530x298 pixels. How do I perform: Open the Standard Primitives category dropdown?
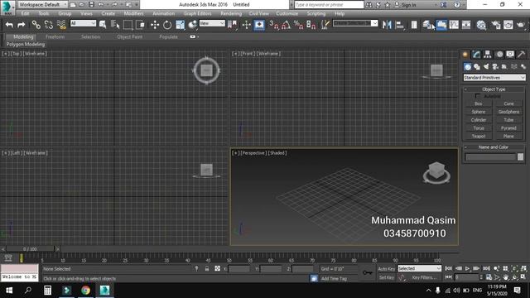coord(494,78)
